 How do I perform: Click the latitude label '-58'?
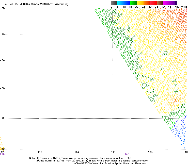(2, 118)
